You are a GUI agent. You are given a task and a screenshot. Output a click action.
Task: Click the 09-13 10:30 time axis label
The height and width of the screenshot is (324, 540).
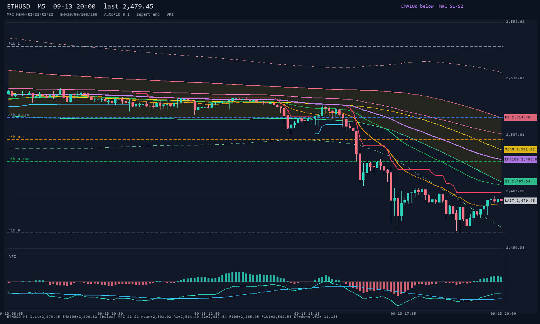click(110, 314)
